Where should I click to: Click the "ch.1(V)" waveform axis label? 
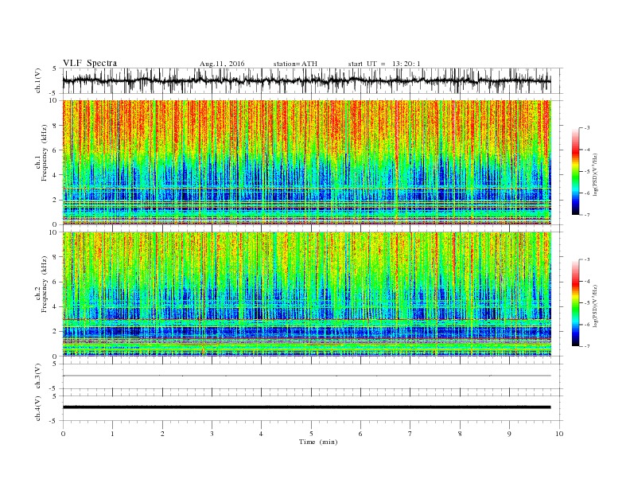(38, 80)
